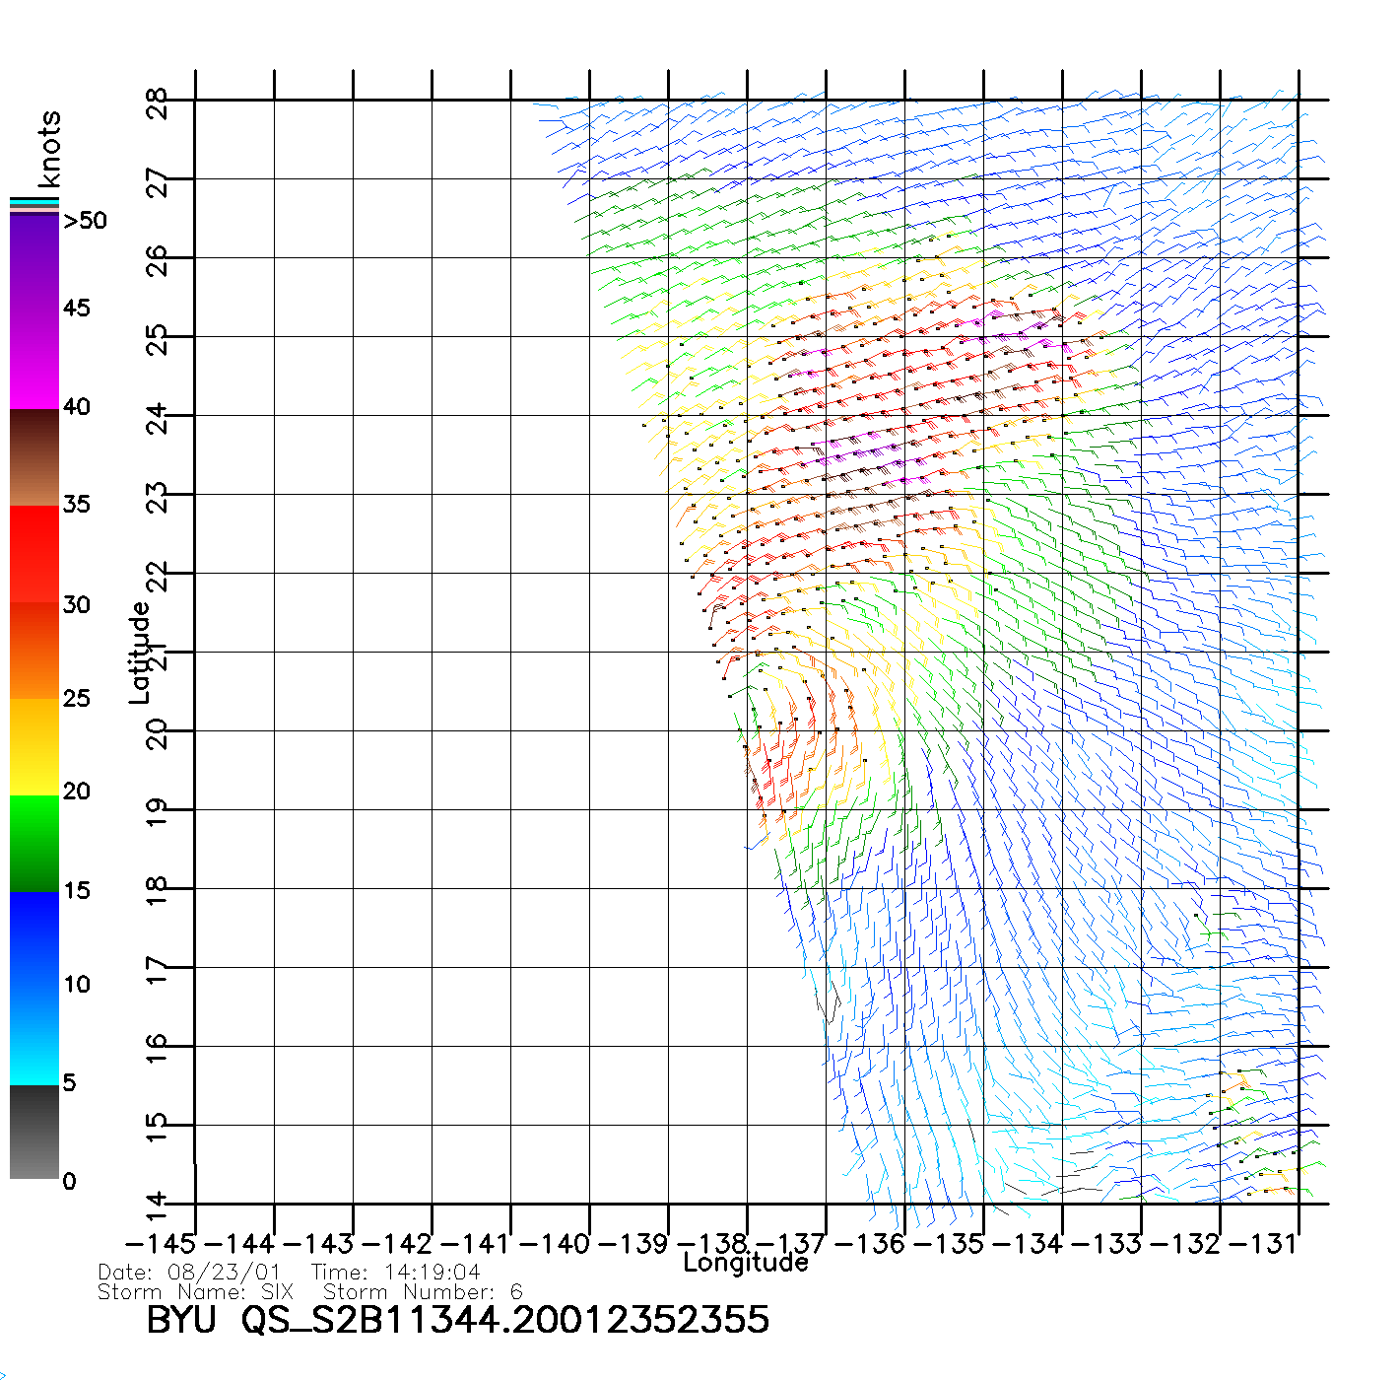The width and height of the screenshot is (1399, 1380).
Task: Click the ">50" legend label
Action: coord(85,221)
